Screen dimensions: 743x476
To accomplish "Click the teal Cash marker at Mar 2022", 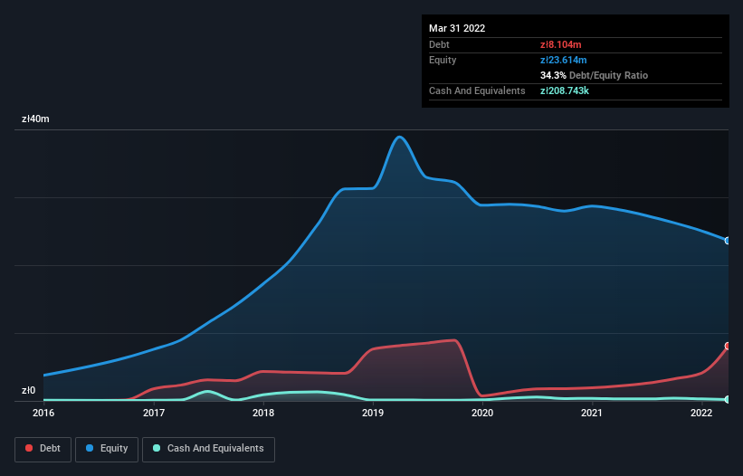I will [728, 399].
